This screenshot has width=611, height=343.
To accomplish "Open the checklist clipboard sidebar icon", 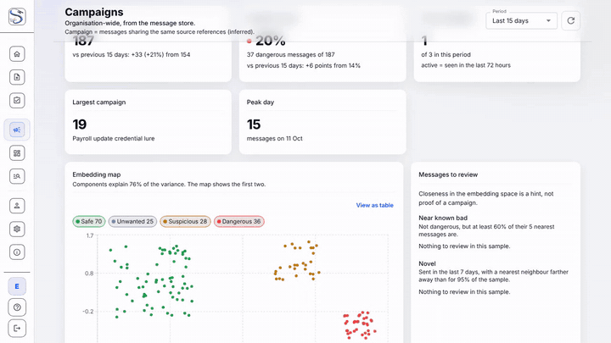I will [x=17, y=100].
